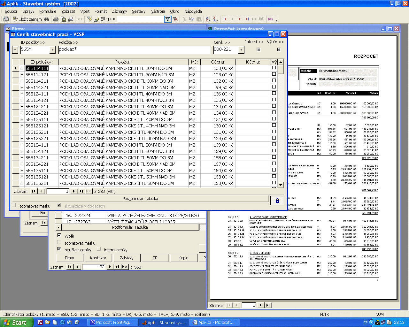Click the blue padlock button
409x327 pixels.
click(x=277, y=201)
